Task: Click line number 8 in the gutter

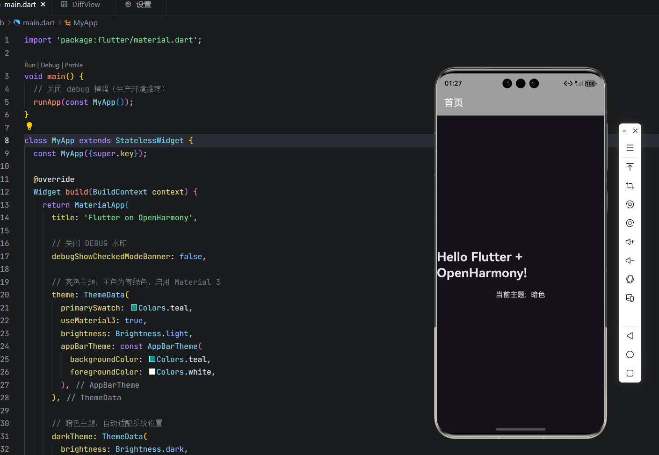Action: click(7, 140)
